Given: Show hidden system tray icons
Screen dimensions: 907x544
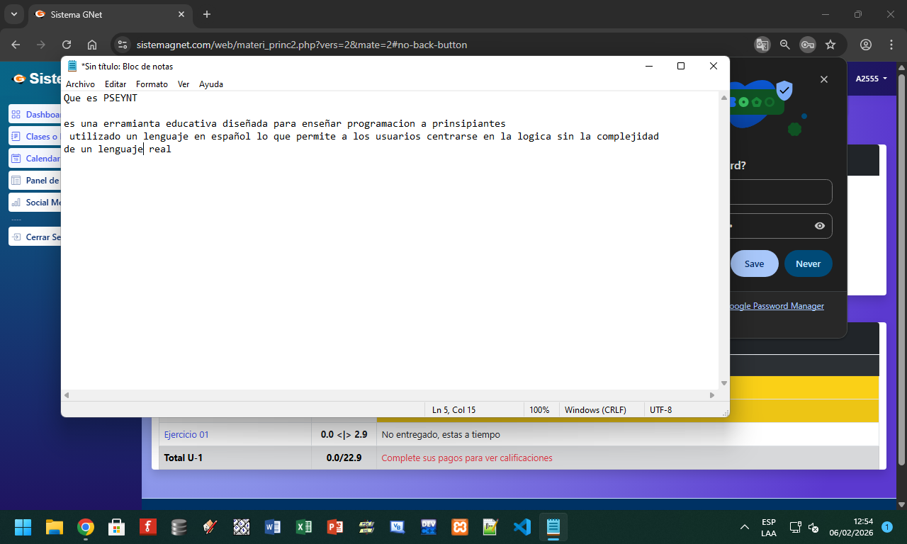Looking at the screenshot, I should [x=745, y=527].
